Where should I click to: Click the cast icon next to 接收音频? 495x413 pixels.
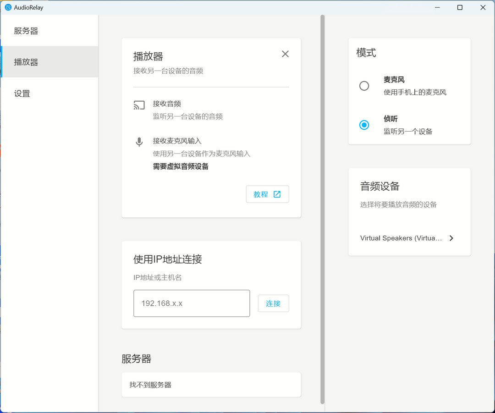click(x=139, y=105)
